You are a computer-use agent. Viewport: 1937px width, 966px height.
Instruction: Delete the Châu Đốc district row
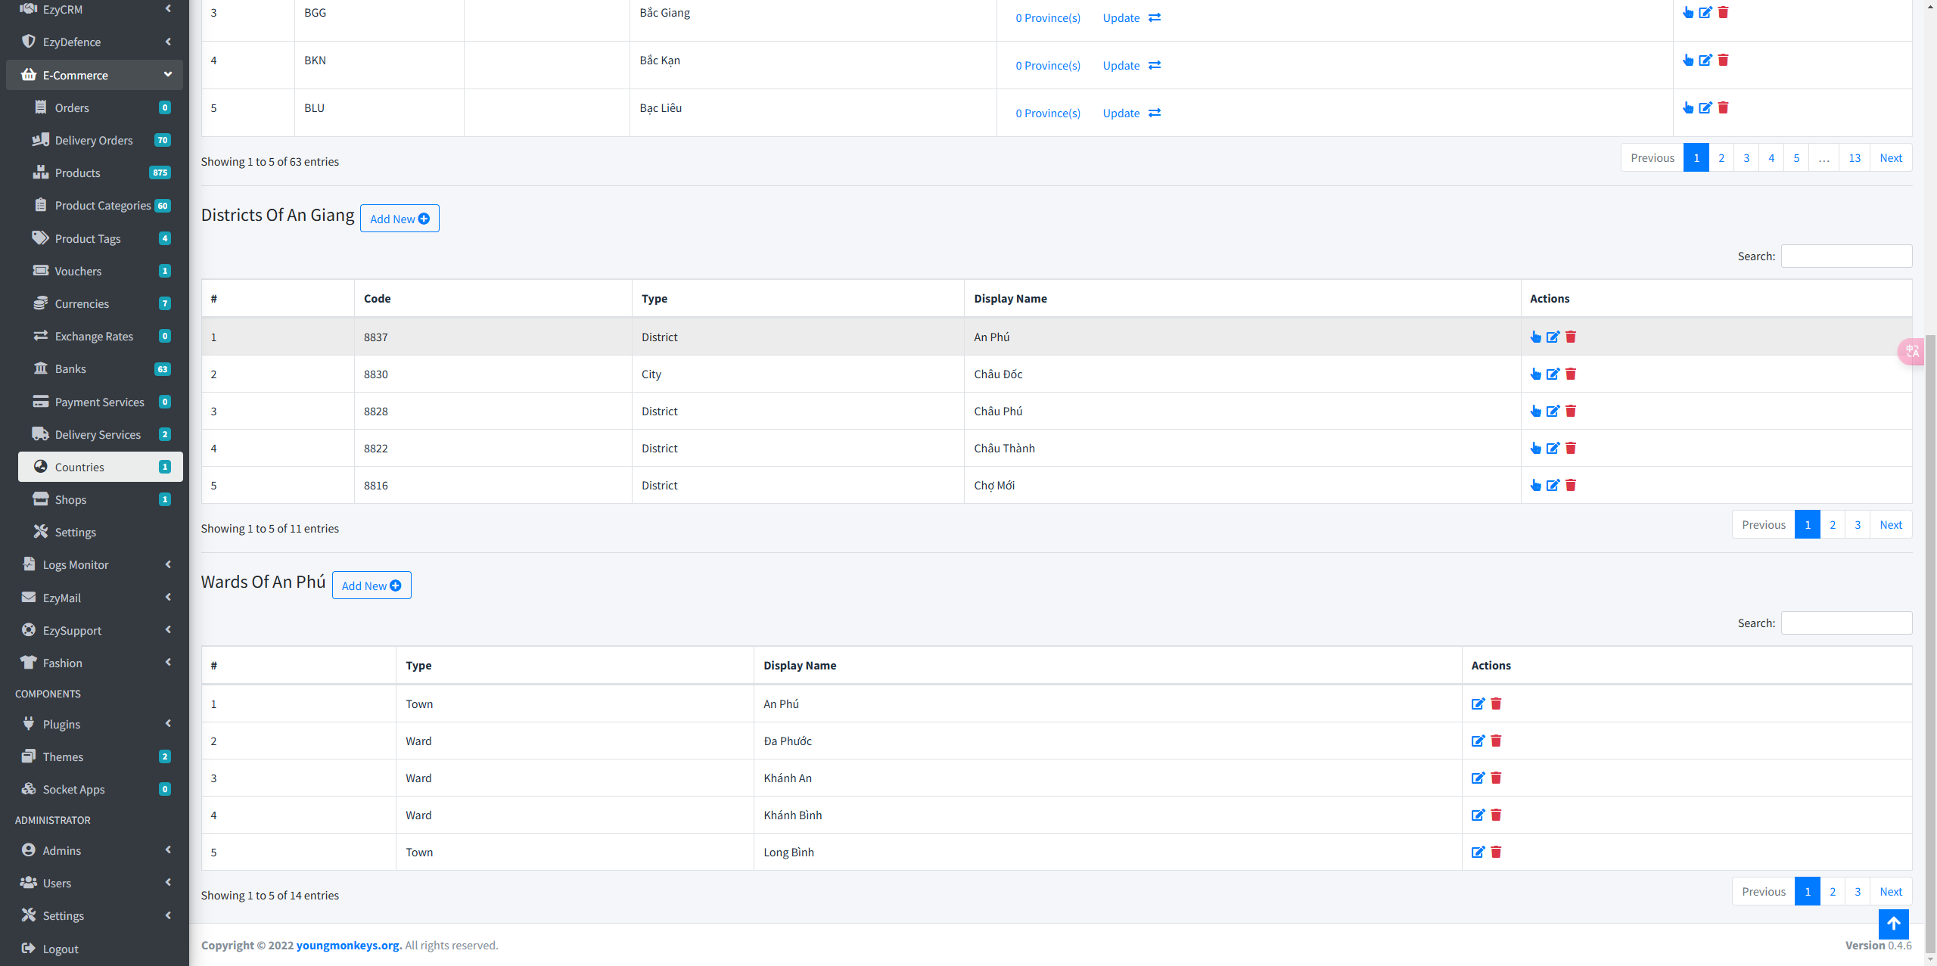[x=1571, y=374]
